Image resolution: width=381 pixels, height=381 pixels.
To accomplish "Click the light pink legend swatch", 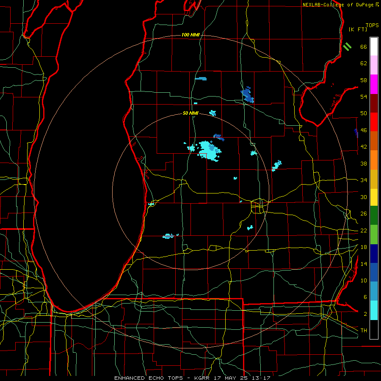I will click(x=374, y=65).
